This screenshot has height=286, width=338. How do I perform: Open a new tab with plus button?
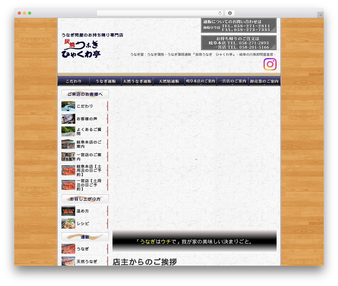point(320,15)
